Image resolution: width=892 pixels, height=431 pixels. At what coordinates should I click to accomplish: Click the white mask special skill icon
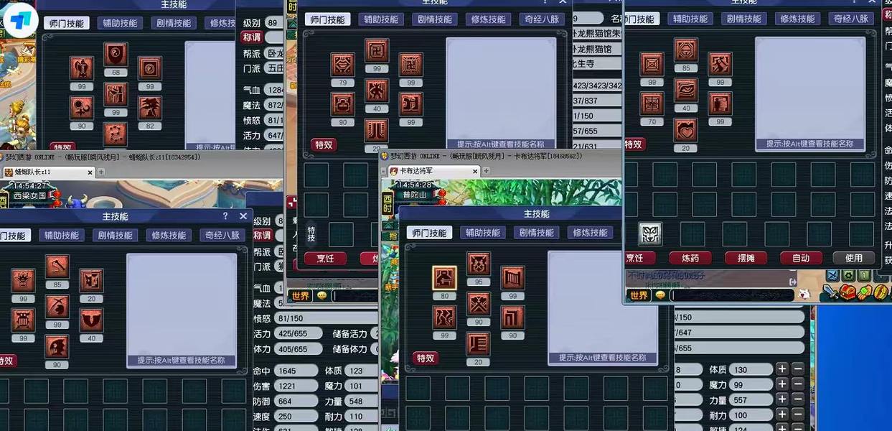pyautogui.click(x=650, y=234)
